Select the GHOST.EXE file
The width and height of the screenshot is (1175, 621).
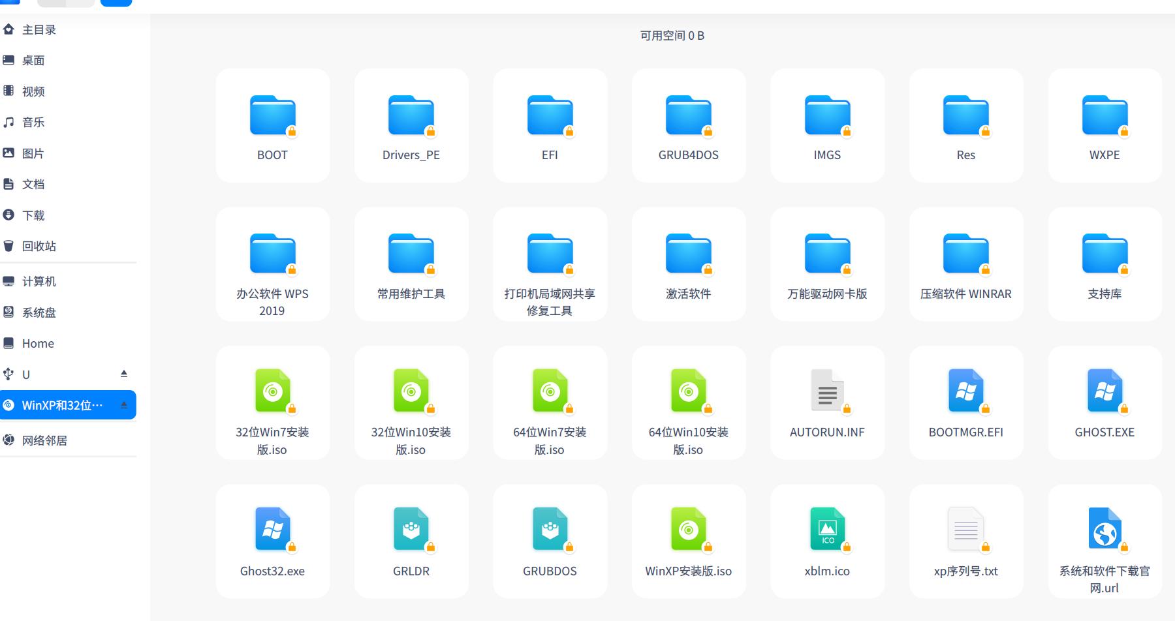(x=1104, y=402)
